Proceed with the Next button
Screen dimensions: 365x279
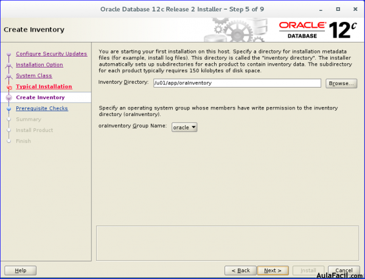[x=273, y=270]
